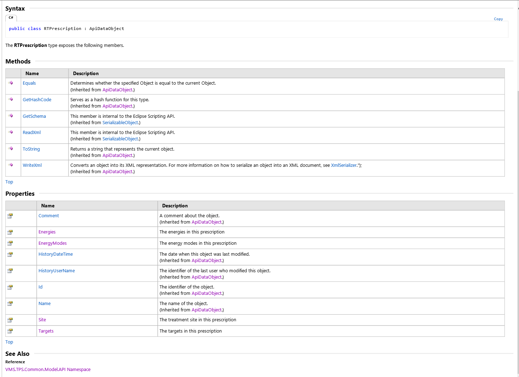Image resolution: width=519 pixels, height=377 pixels.
Task: Click the property icon beside Site
Action: 10,320
